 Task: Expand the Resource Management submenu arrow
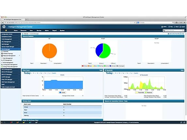point(19,56)
